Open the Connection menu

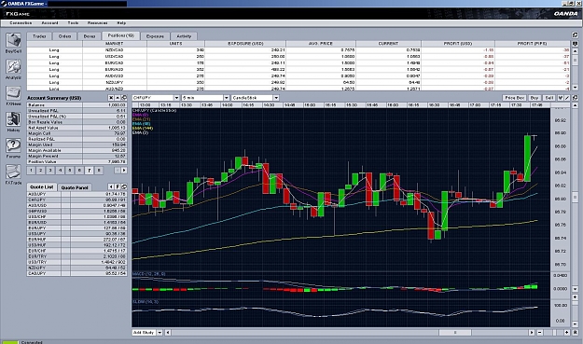(x=21, y=23)
